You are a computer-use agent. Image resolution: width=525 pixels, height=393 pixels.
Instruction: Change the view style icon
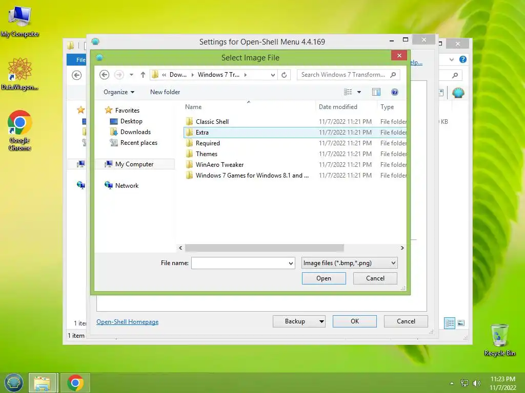pos(348,92)
